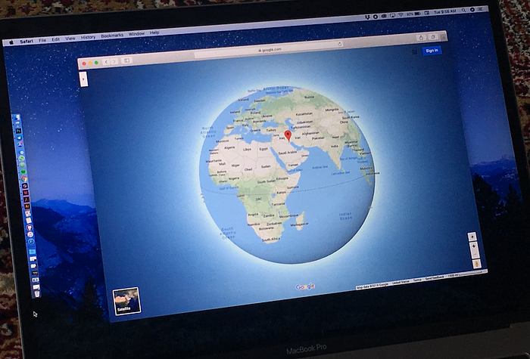Open the Window menu
This screenshot has width=530, height=359.
(136, 34)
